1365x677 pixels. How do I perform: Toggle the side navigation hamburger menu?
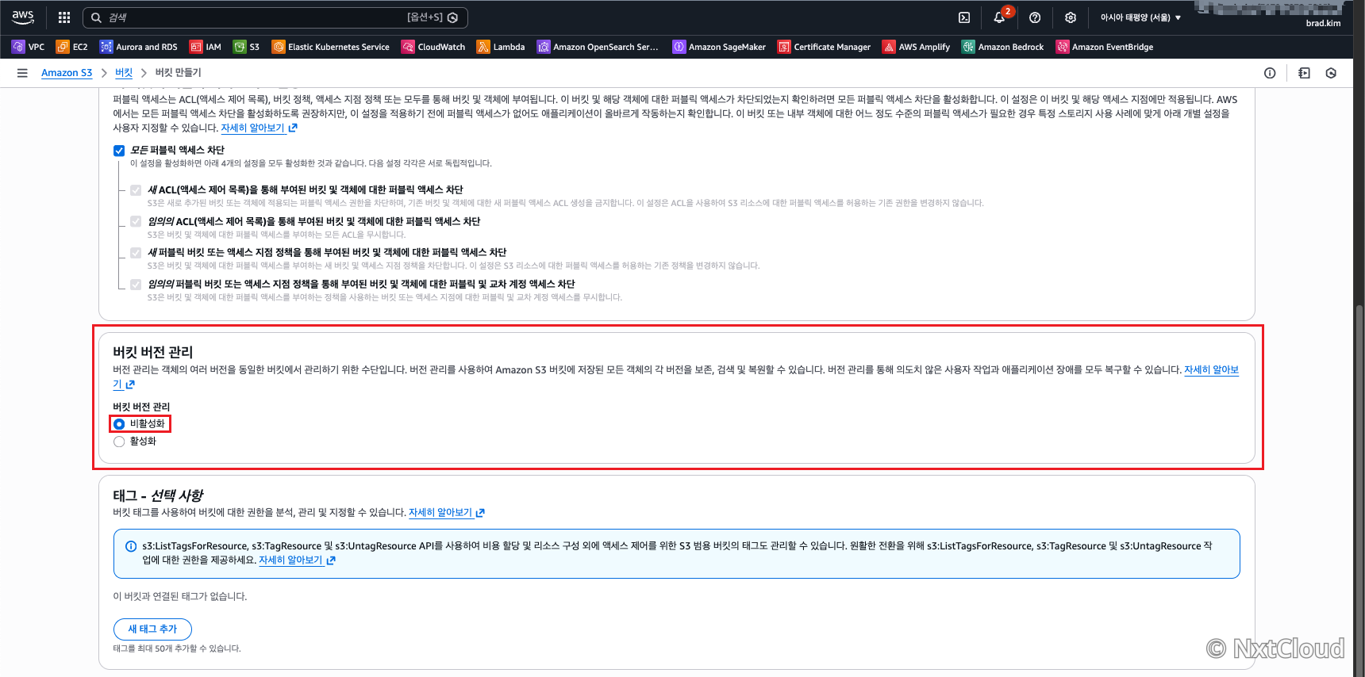[22, 73]
